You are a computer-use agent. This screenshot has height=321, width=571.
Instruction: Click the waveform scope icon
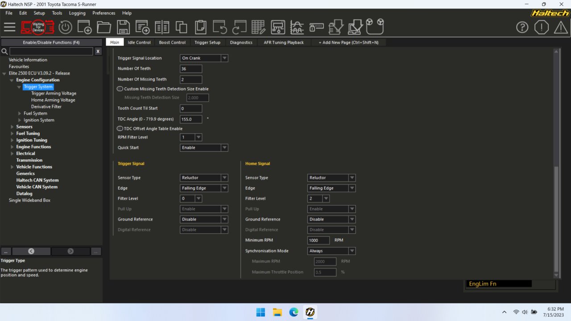[x=297, y=27]
